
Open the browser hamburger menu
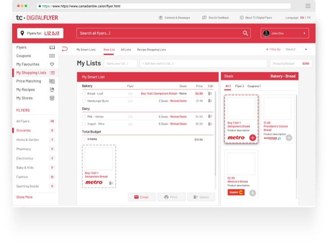tap(308, 6)
